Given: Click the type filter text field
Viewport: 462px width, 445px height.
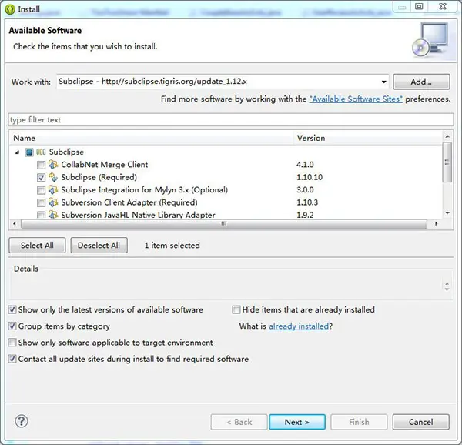Looking at the screenshot, I should tap(231, 120).
